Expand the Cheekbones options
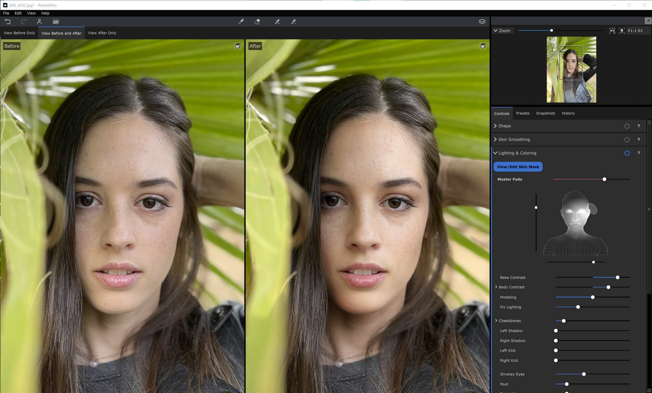 [x=496, y=321]
